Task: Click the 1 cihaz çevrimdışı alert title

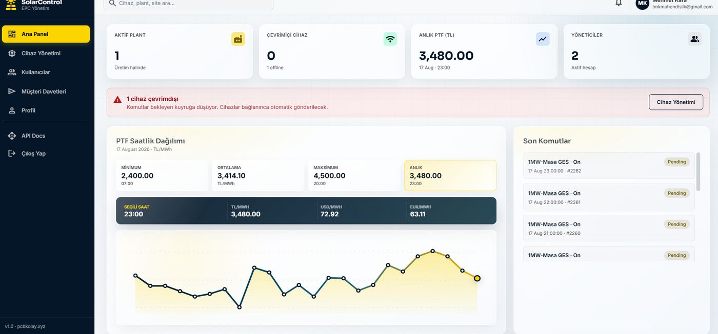Action: tap(152, 99)
